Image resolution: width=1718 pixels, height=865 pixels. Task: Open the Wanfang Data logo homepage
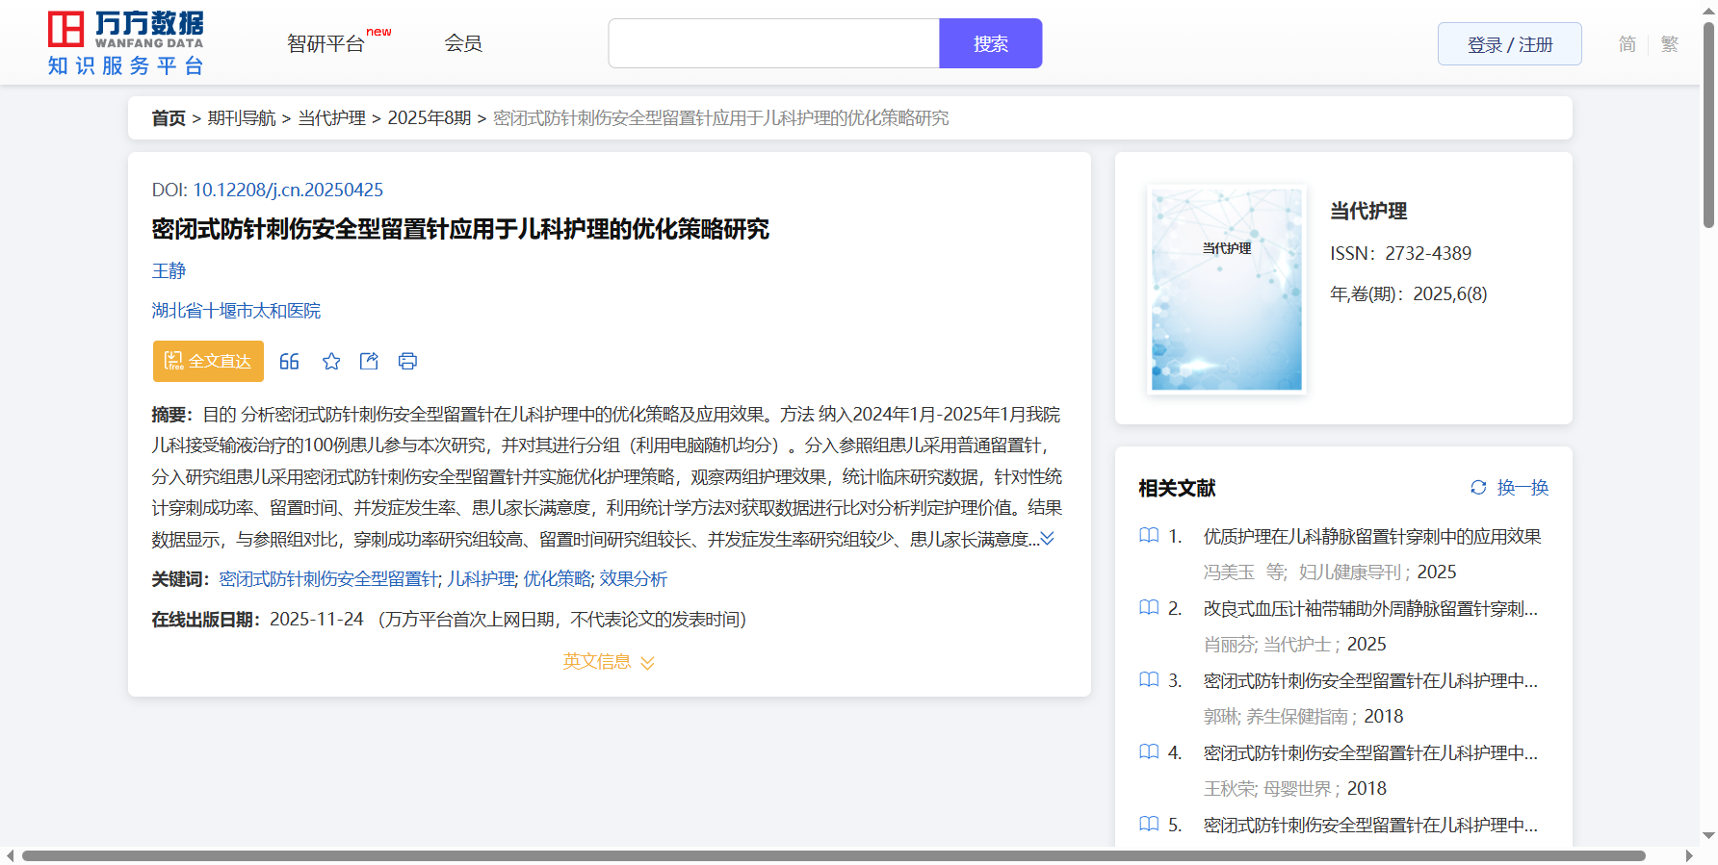(x=126, y=43)
